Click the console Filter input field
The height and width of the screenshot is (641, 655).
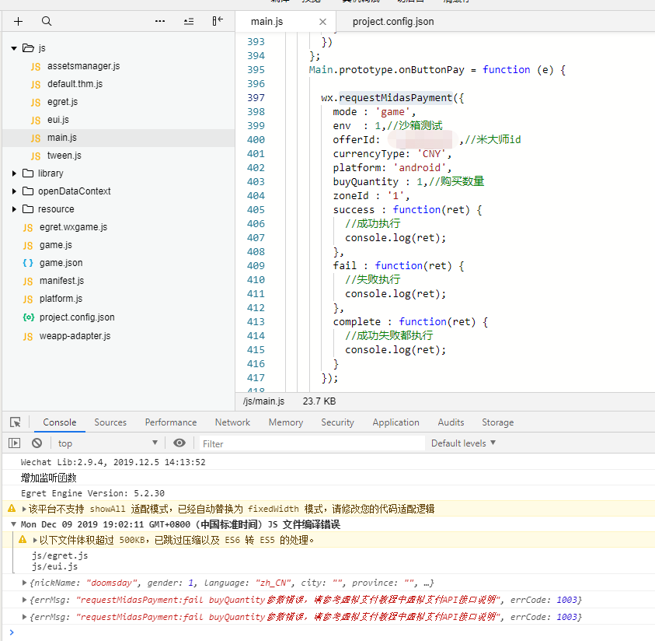[311, 443]
